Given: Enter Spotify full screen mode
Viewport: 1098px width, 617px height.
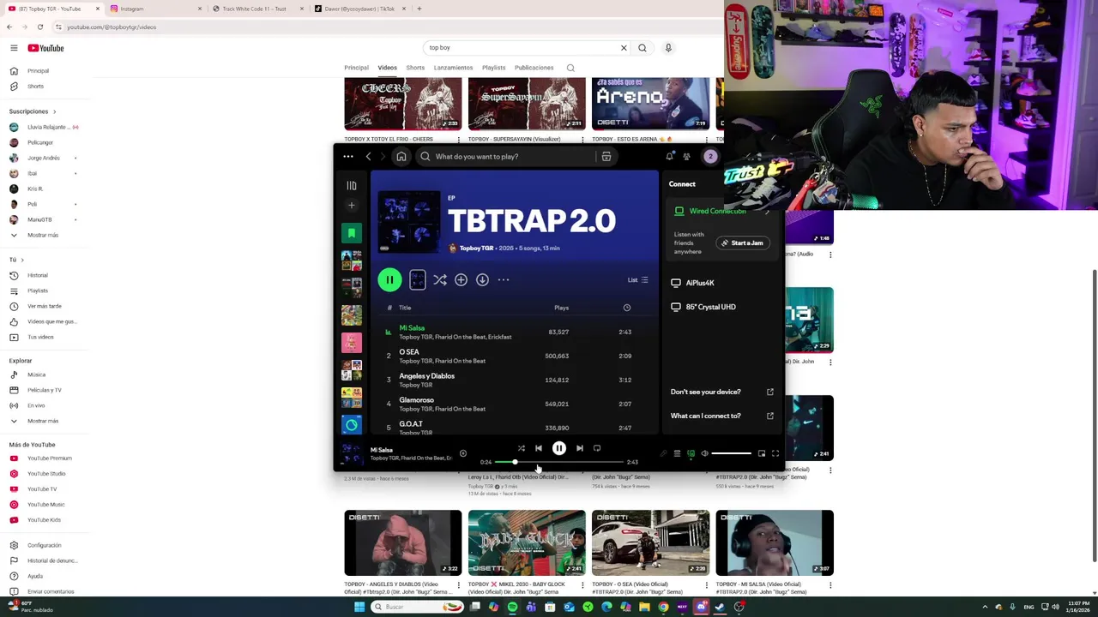Looking at the screenshot, I should pos(775,453).
